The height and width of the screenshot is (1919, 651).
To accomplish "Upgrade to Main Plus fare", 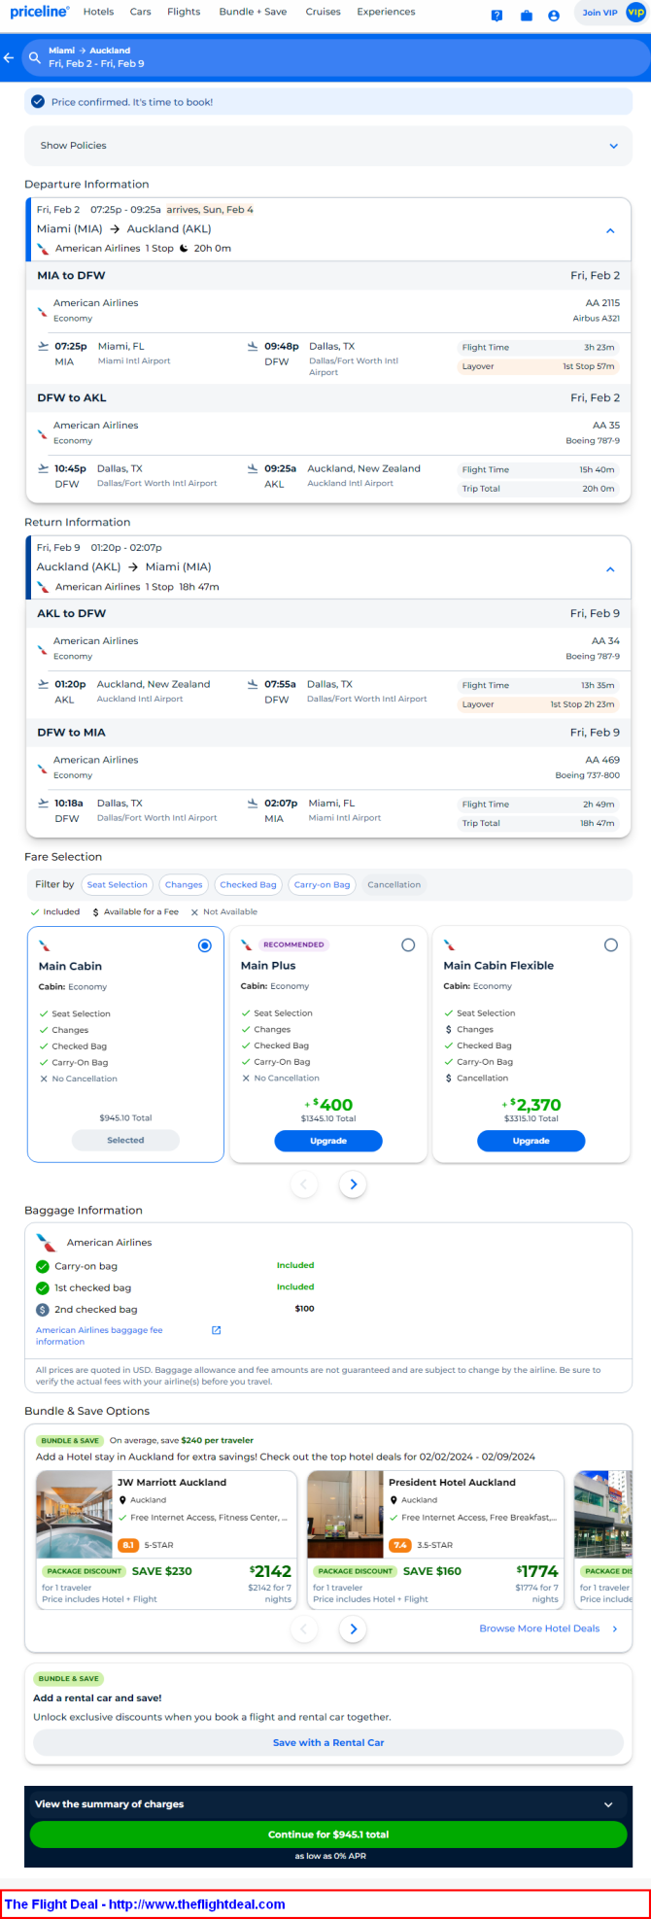I will tap(328, 1141).
